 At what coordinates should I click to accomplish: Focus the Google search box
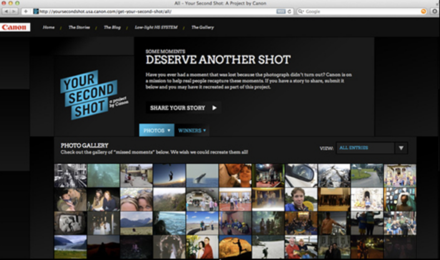click(x=362, y=11)
